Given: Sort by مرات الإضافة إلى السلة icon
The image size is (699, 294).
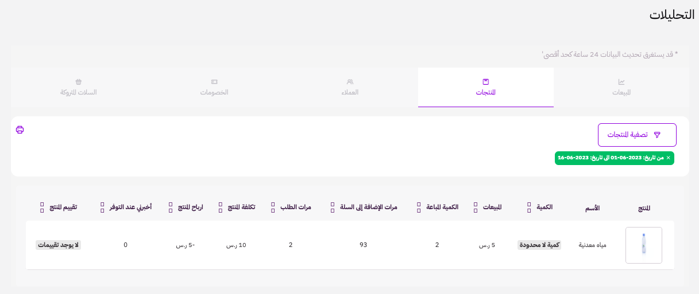Looking at the screenshot, I should [333, 207].
